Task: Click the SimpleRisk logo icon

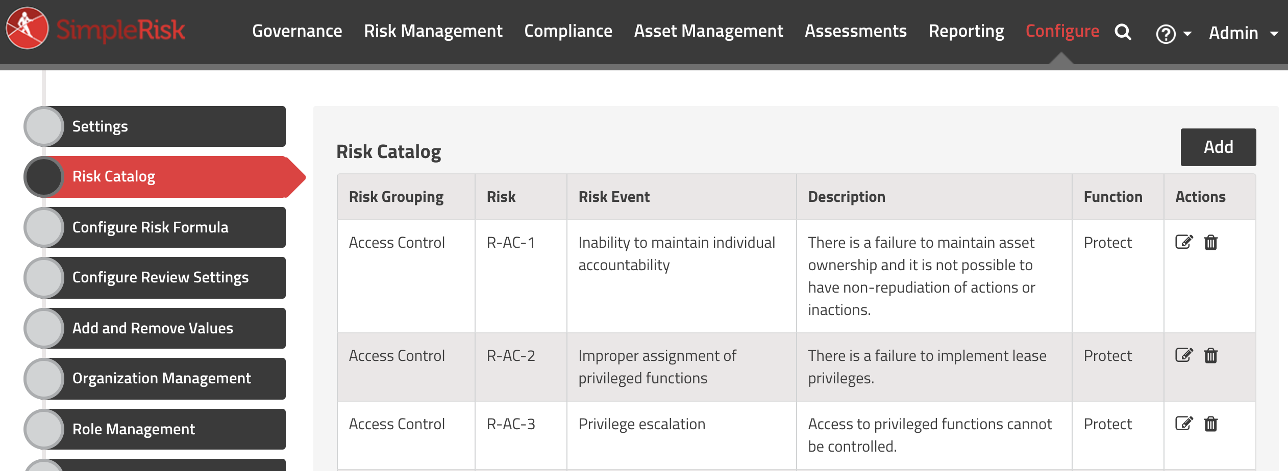Action: (28, 29)
